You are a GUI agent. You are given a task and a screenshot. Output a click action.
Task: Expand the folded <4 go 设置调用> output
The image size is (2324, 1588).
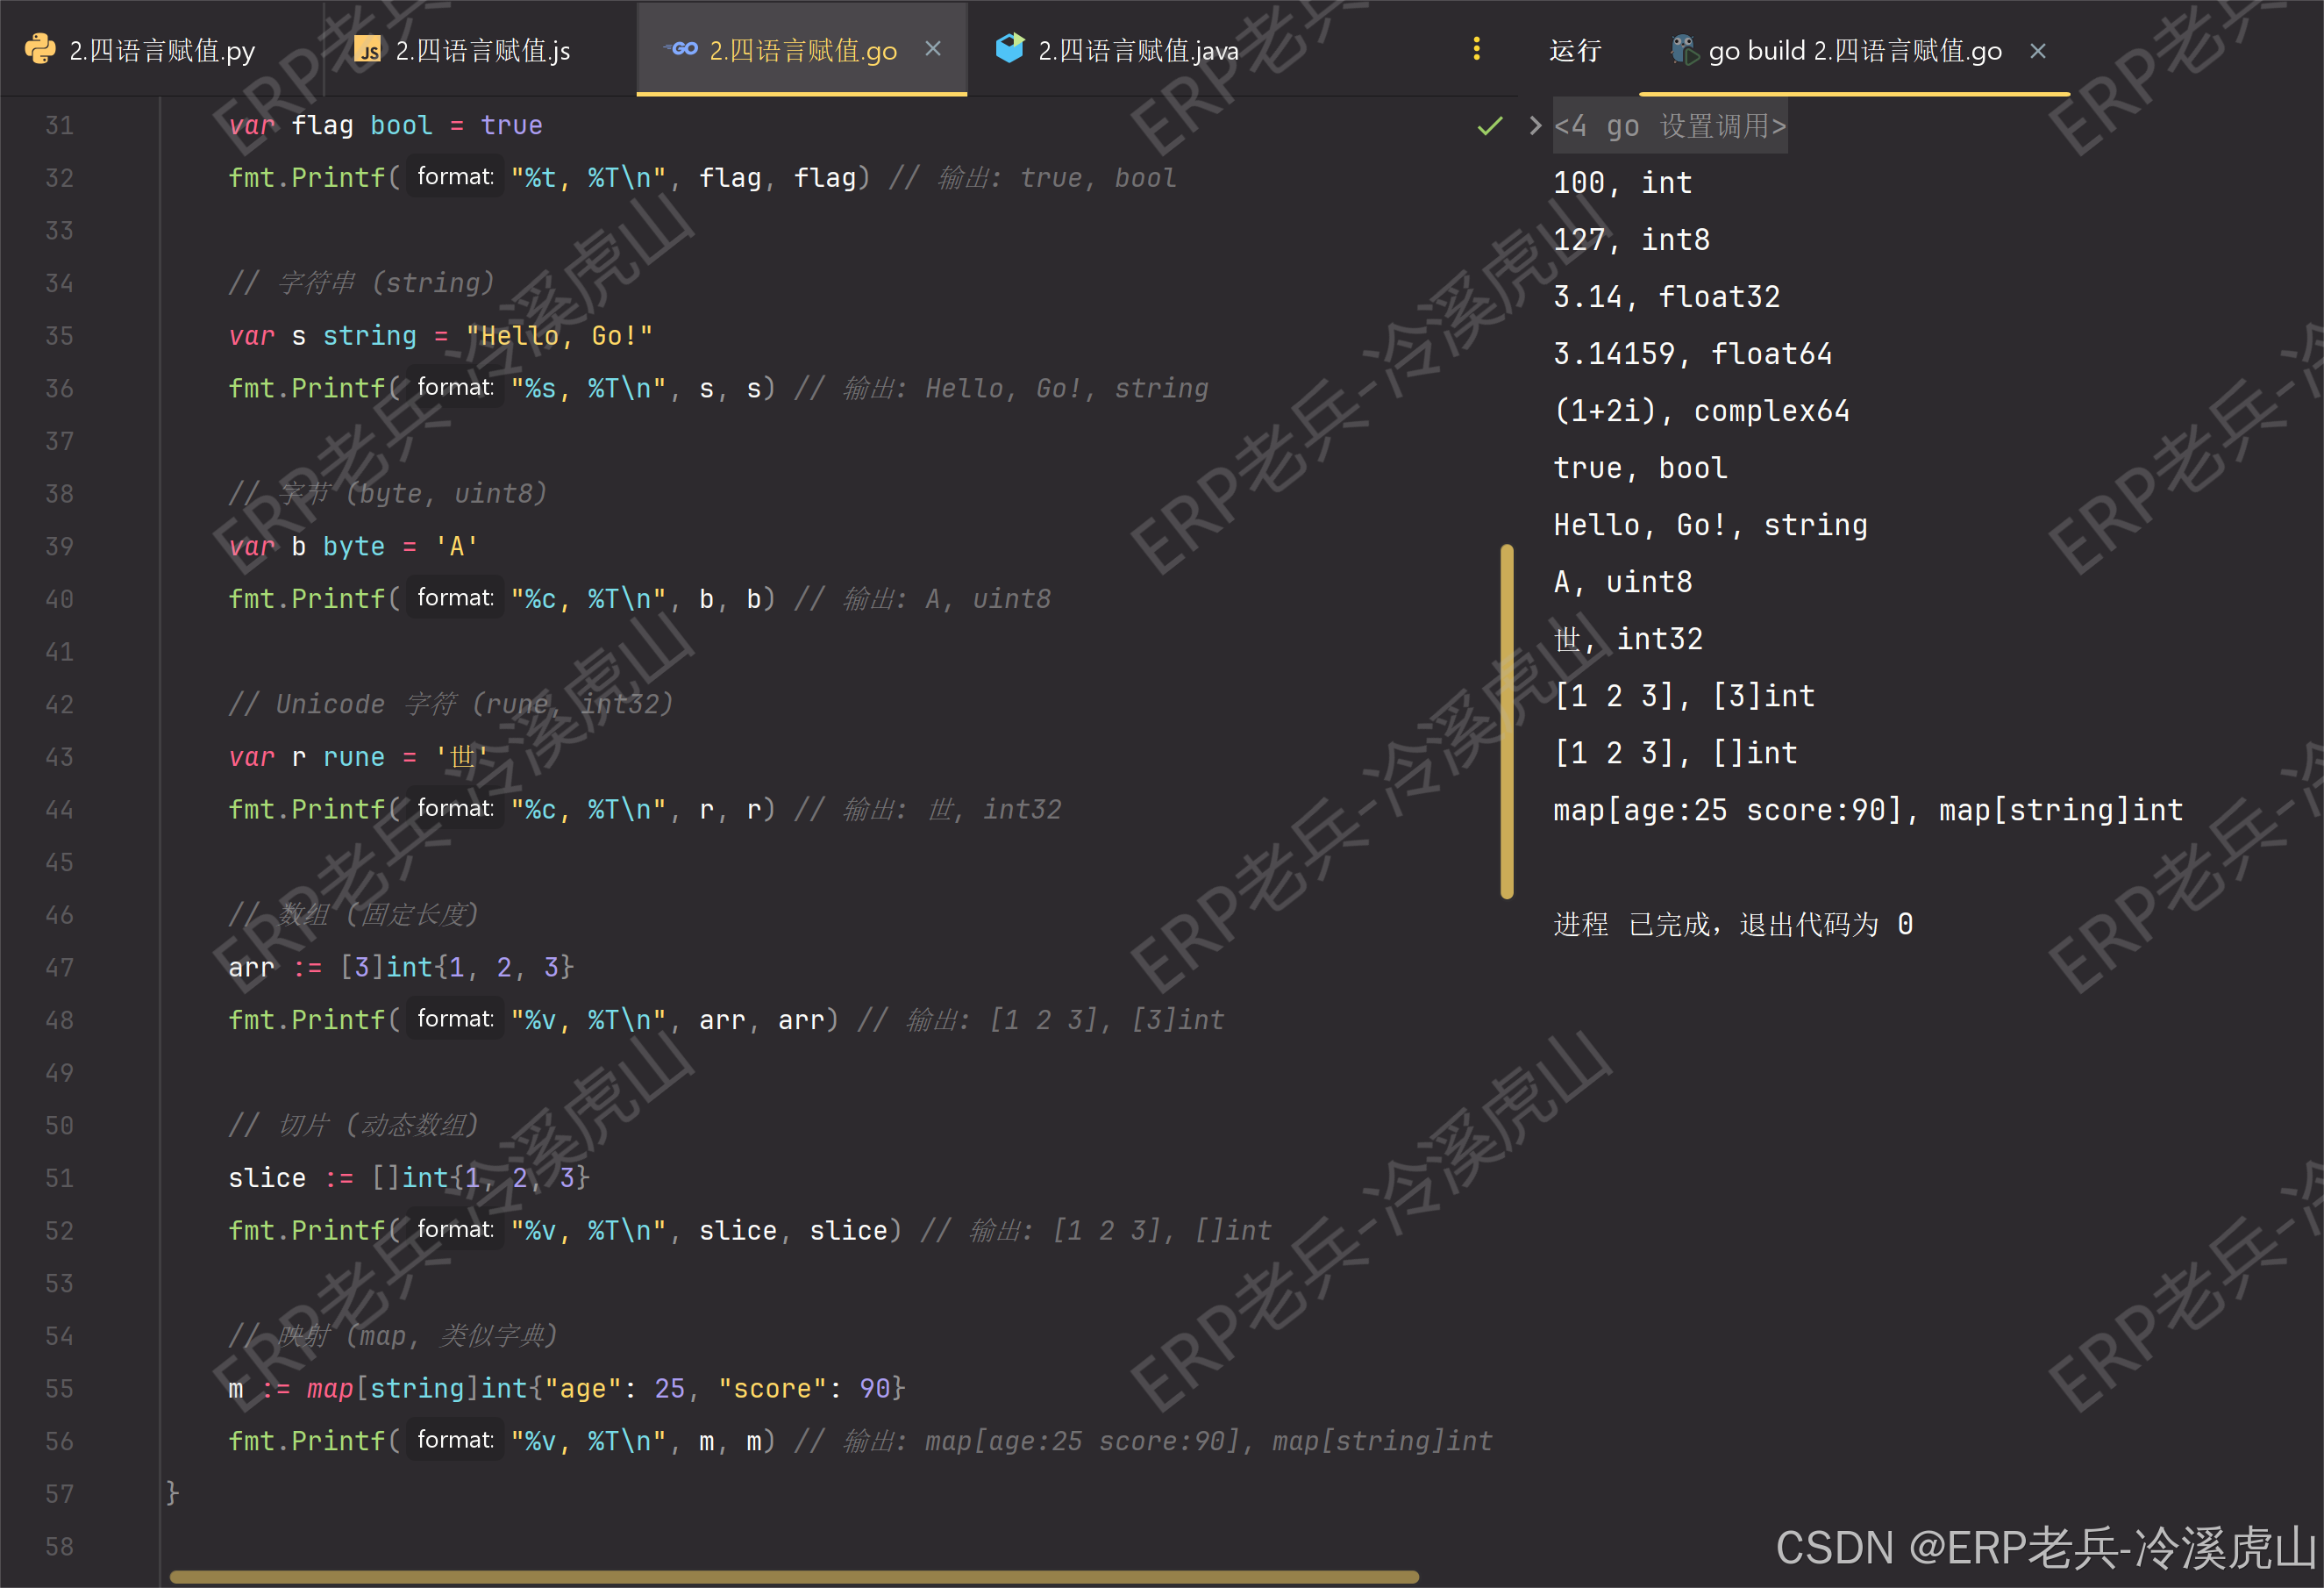1535,126
